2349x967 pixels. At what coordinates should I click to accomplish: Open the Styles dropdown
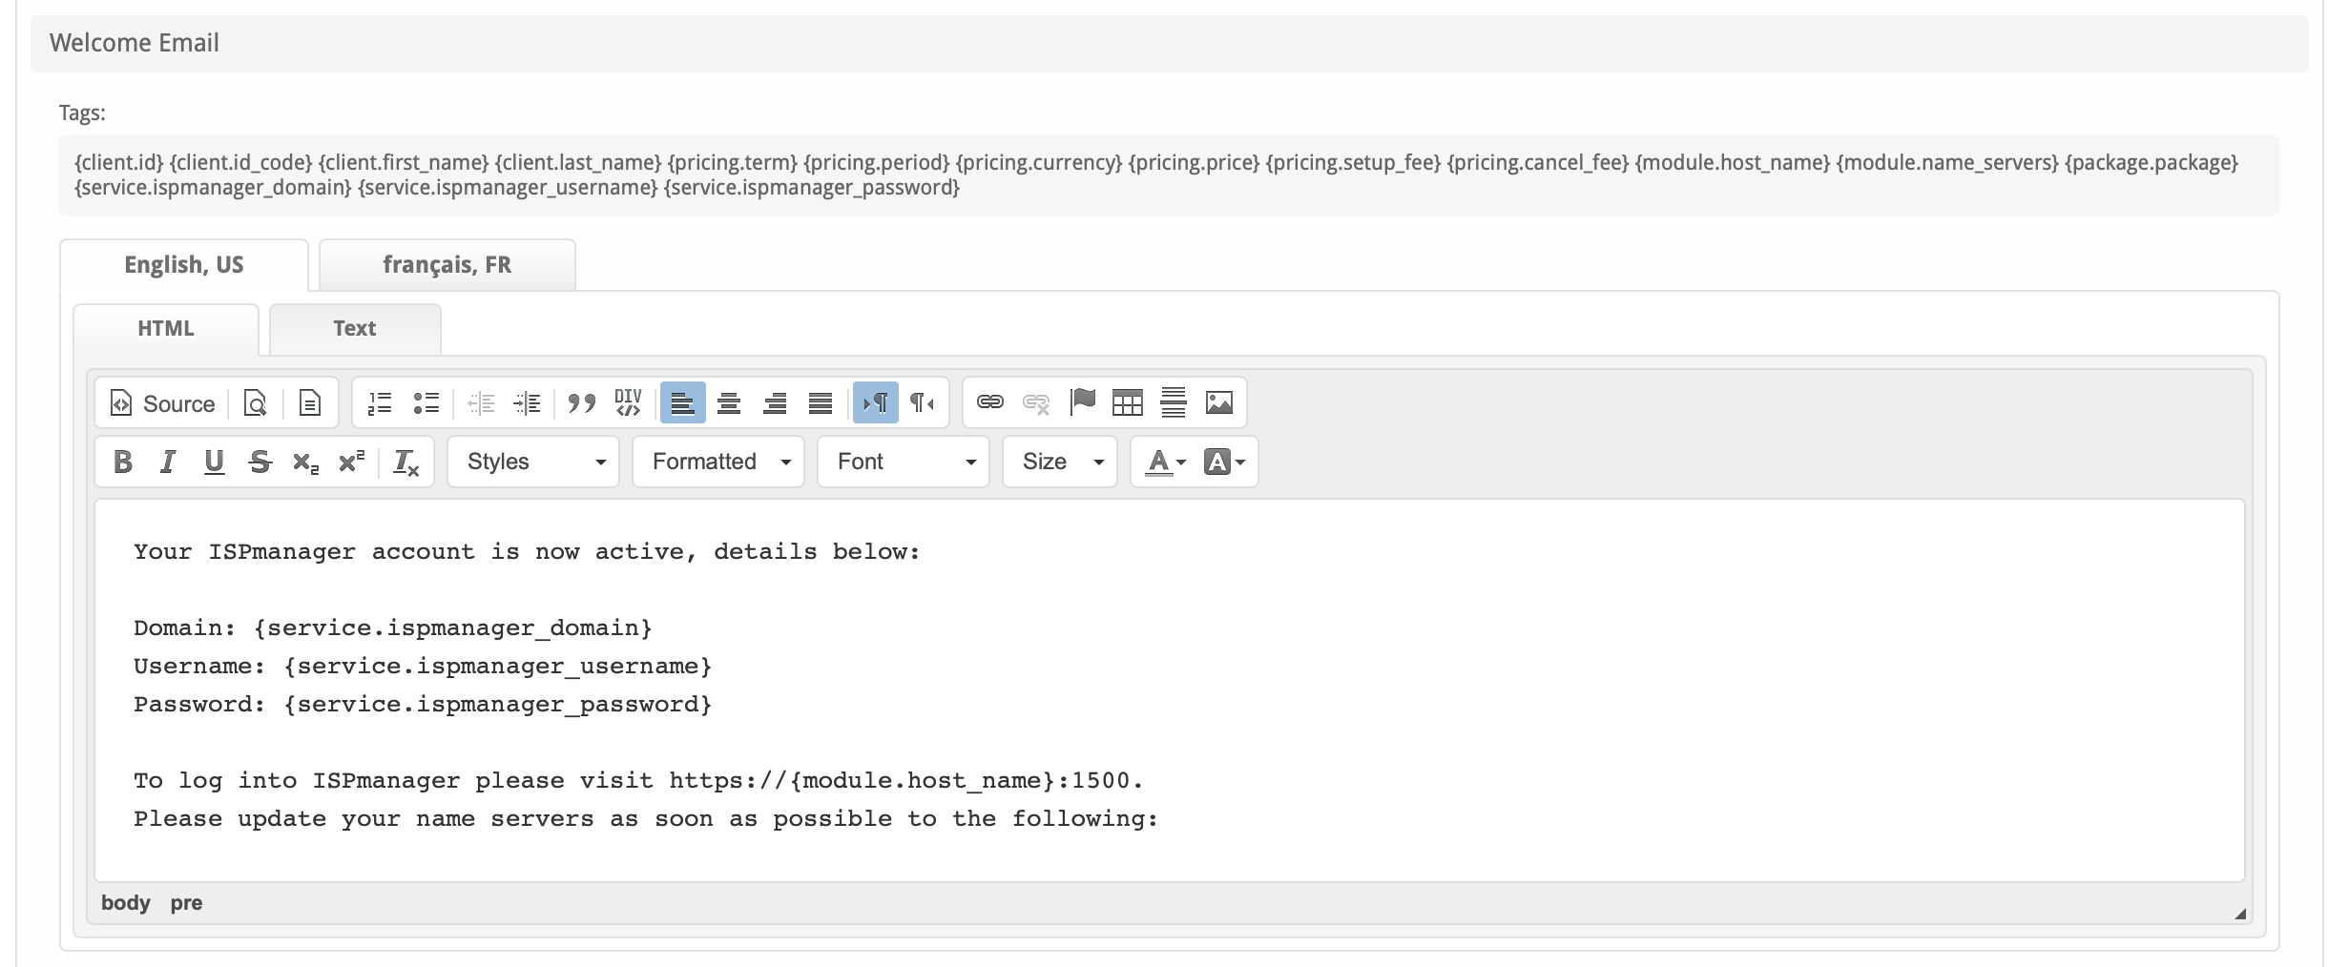tap(533, 463)
